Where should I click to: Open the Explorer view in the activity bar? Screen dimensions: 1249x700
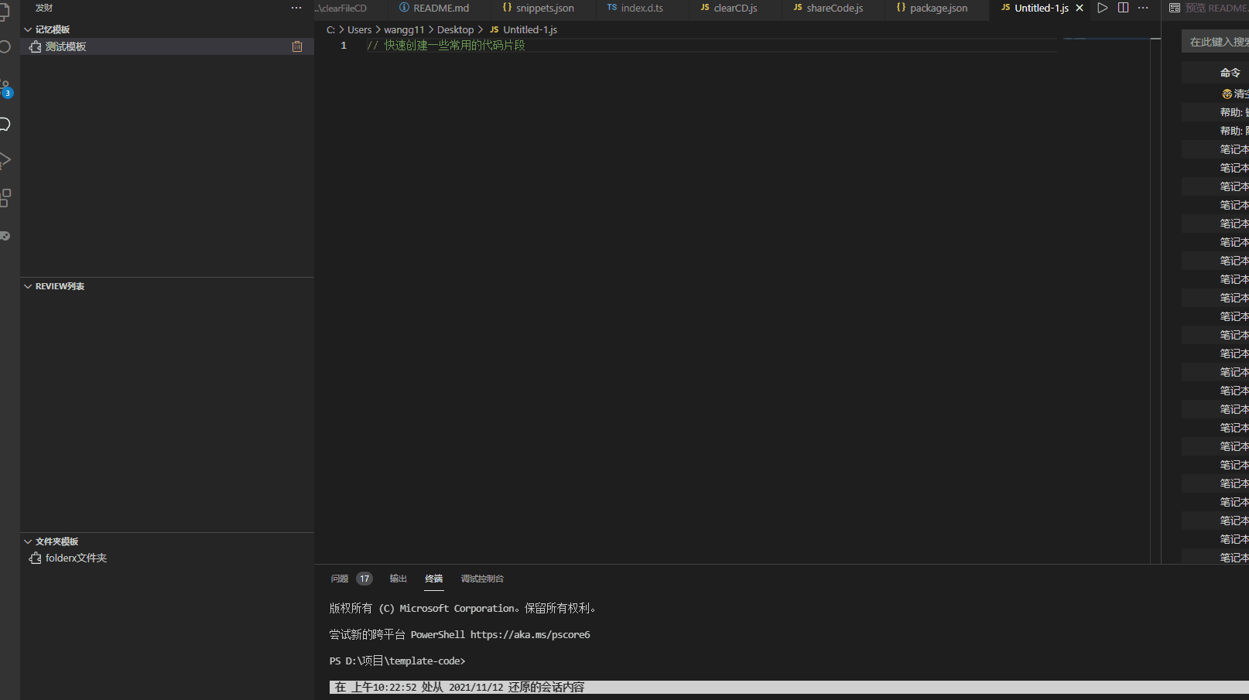4,12
